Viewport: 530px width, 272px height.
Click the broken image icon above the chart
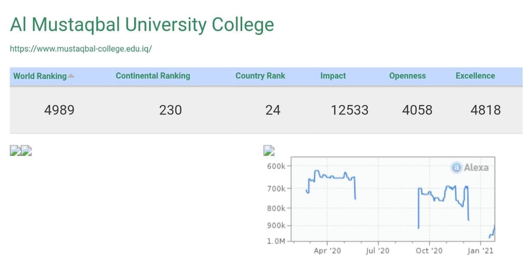coord(269,150)
